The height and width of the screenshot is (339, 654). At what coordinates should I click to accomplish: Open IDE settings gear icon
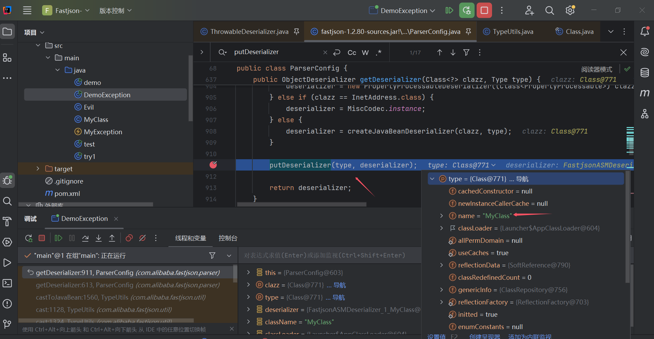coord(570,11)
